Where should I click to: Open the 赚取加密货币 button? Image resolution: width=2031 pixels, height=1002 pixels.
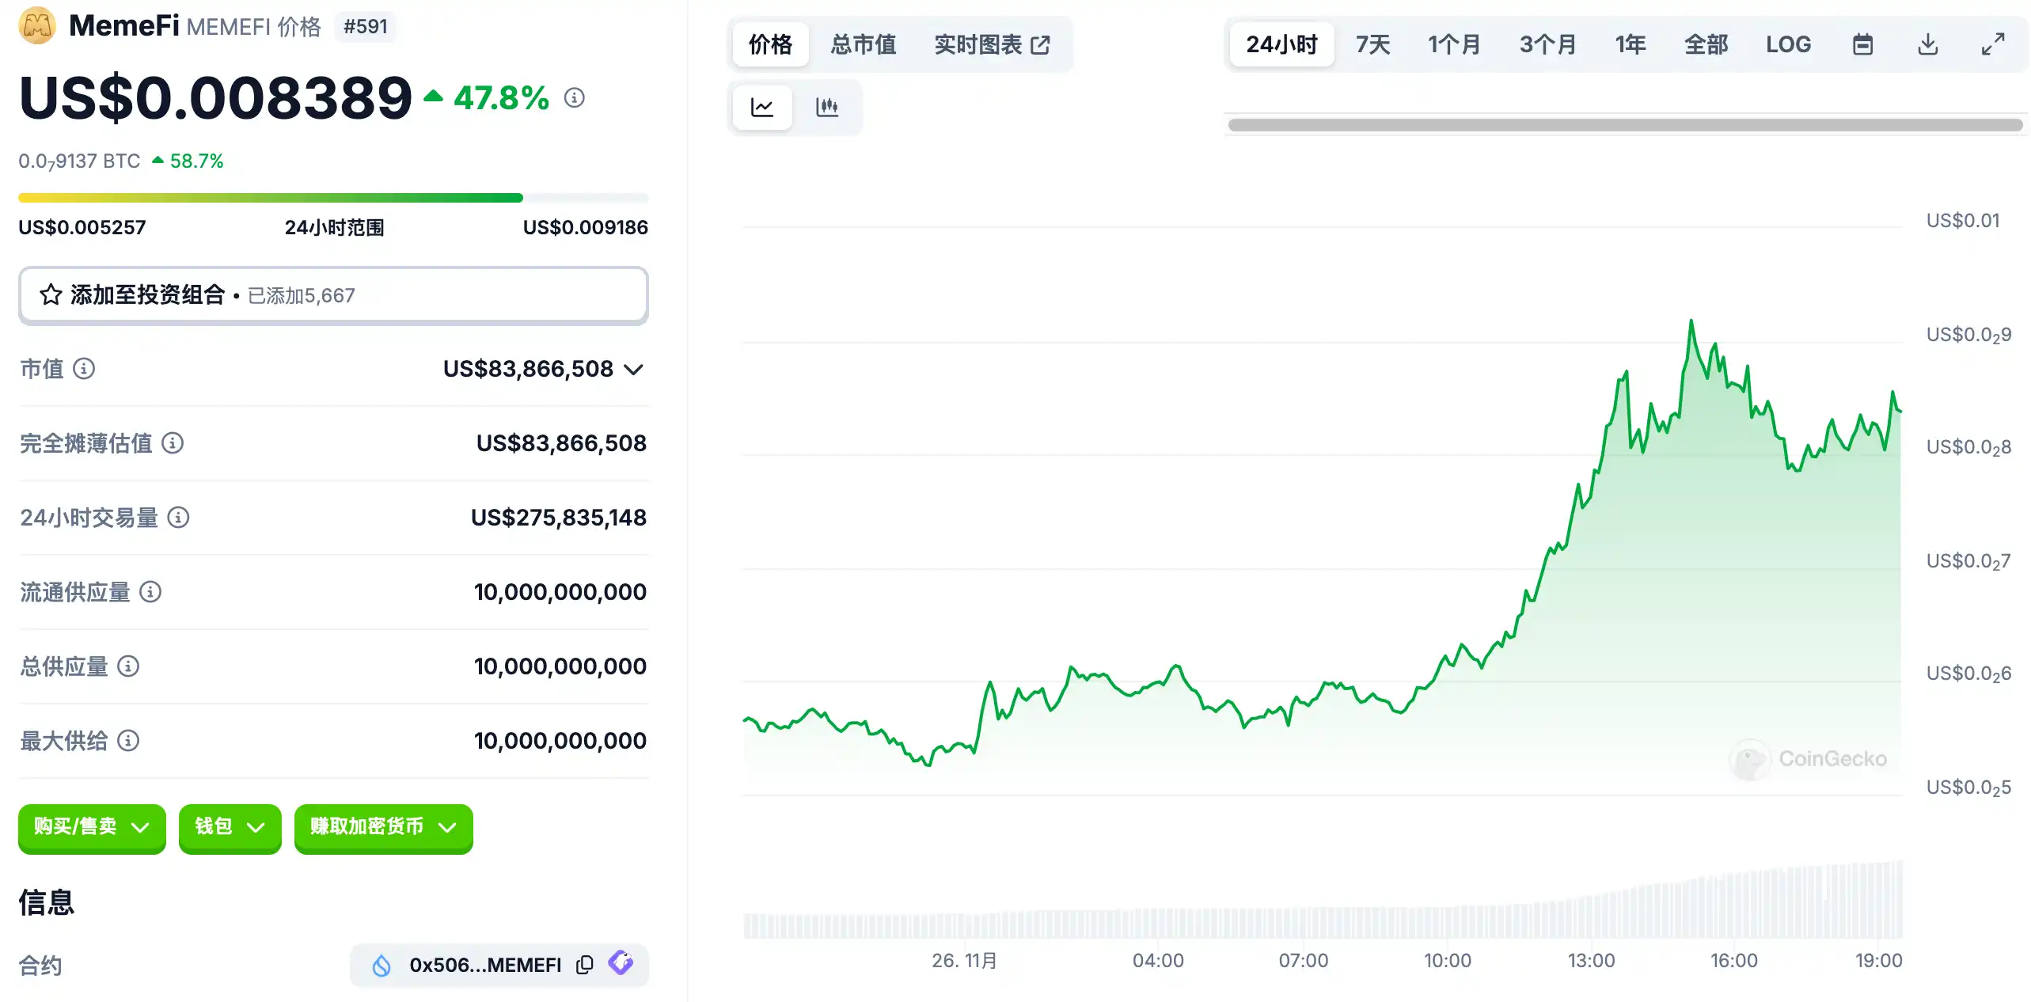(x=383, y=827)
